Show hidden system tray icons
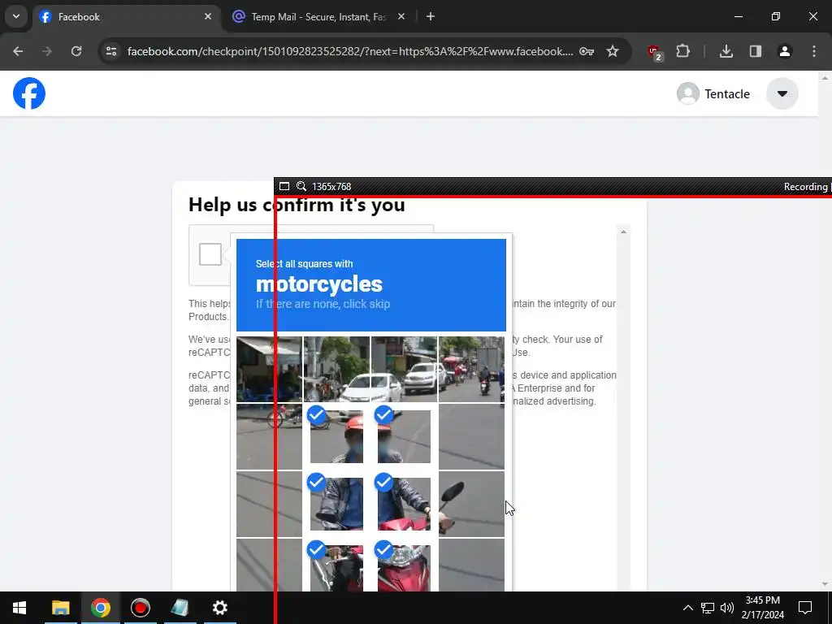 pyautogui.click(x=687, y=608)
